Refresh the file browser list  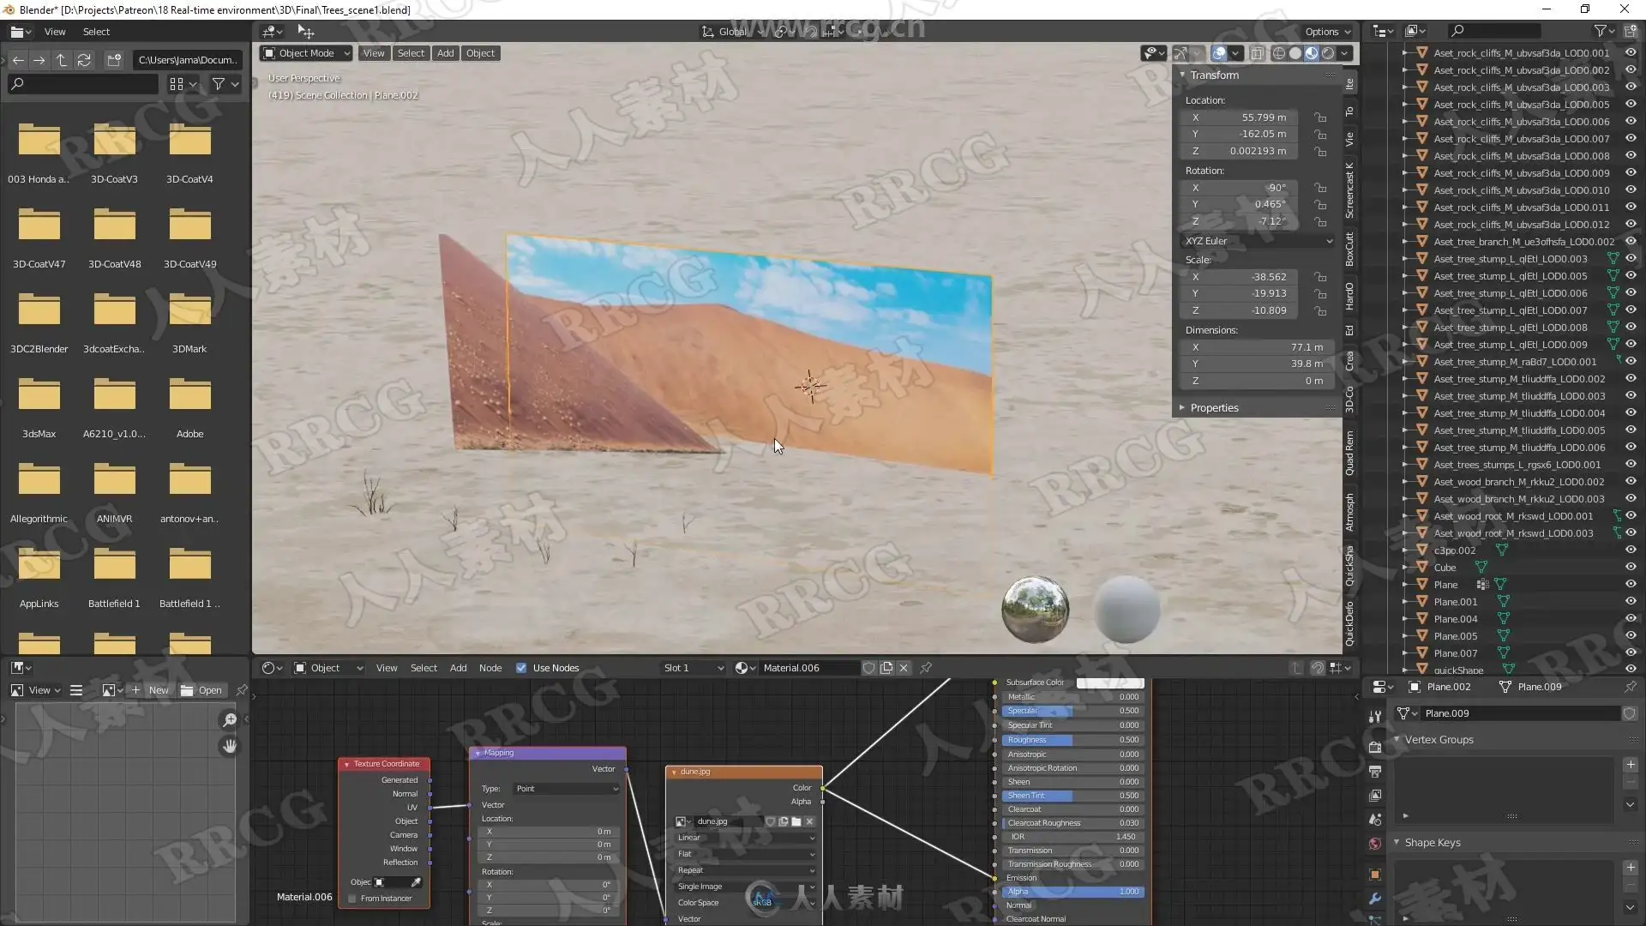coord(84,60)
